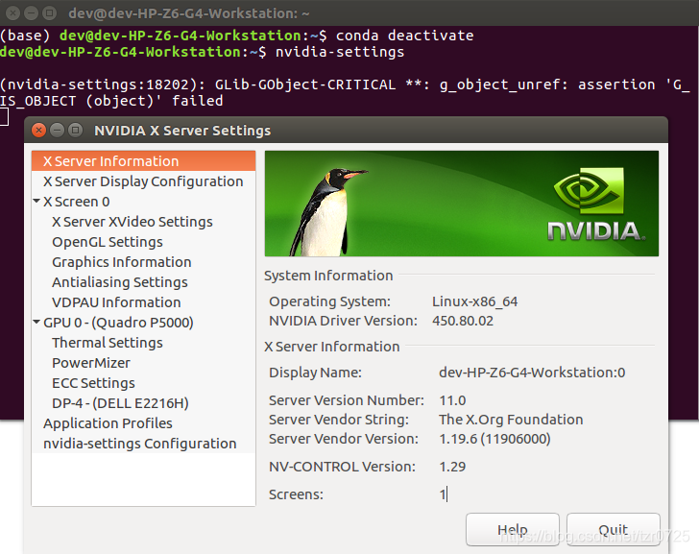
Task: Select DP-4 - (DELL E2216H) display
Action: click(120, 403)
